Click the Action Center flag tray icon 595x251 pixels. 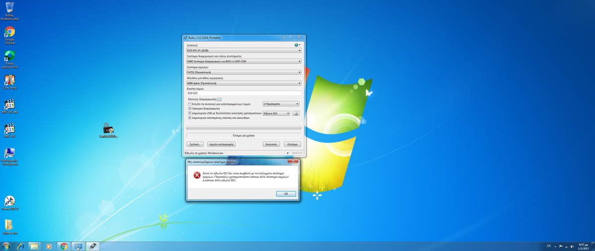561,246
